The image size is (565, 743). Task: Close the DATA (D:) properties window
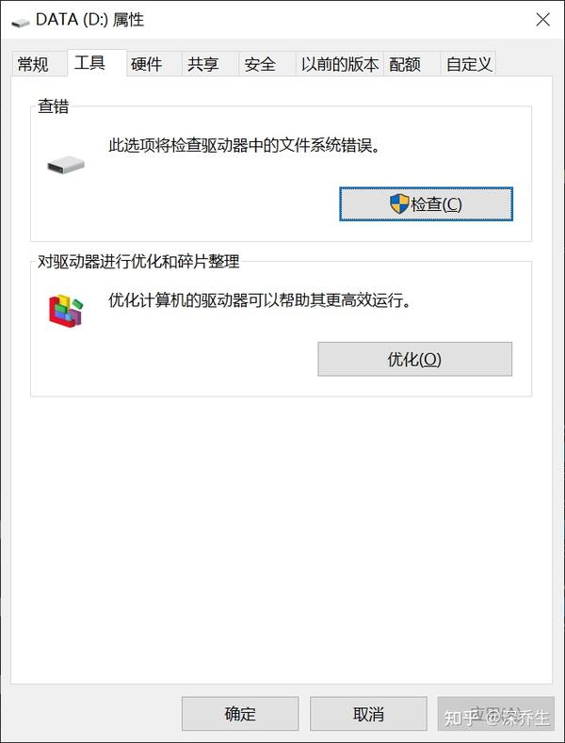tap(542, 20)
